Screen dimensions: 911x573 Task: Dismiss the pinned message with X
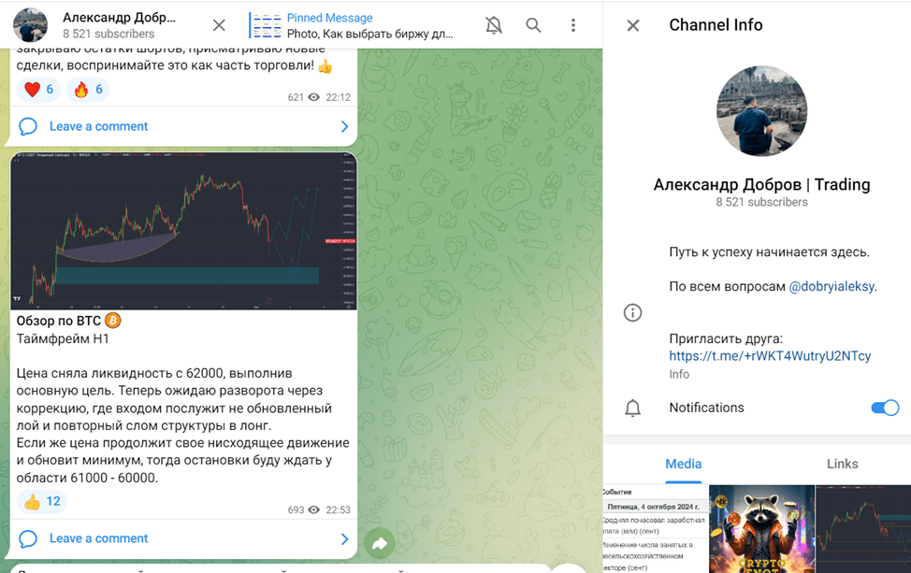coord(218,25)
